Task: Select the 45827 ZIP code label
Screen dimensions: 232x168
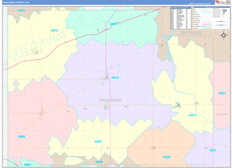Action: [x=213, y=150]
